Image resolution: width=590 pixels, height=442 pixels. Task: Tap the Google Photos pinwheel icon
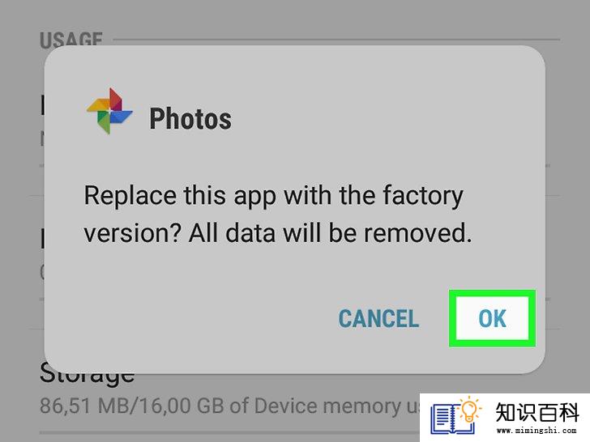[x=109, y=111]
